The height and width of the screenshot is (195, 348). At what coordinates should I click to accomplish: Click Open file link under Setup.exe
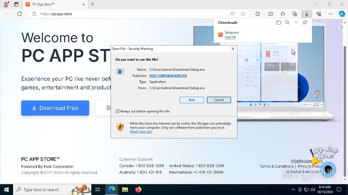(x=230, y=37)
